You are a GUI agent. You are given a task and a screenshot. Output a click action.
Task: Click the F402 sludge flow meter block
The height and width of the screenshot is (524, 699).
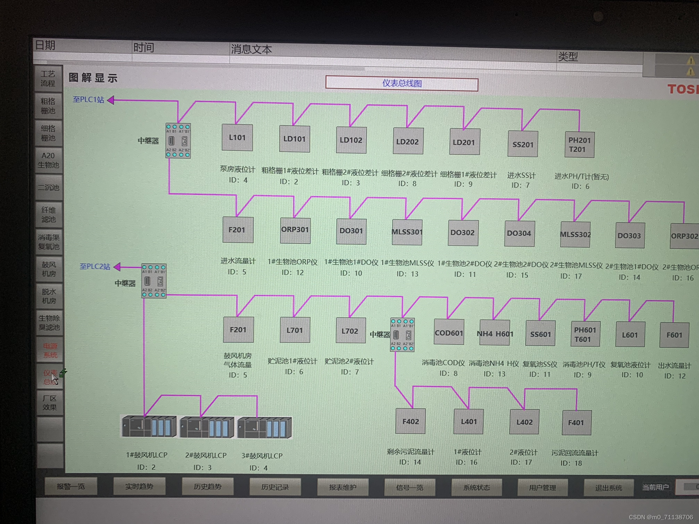click(410, 421)
